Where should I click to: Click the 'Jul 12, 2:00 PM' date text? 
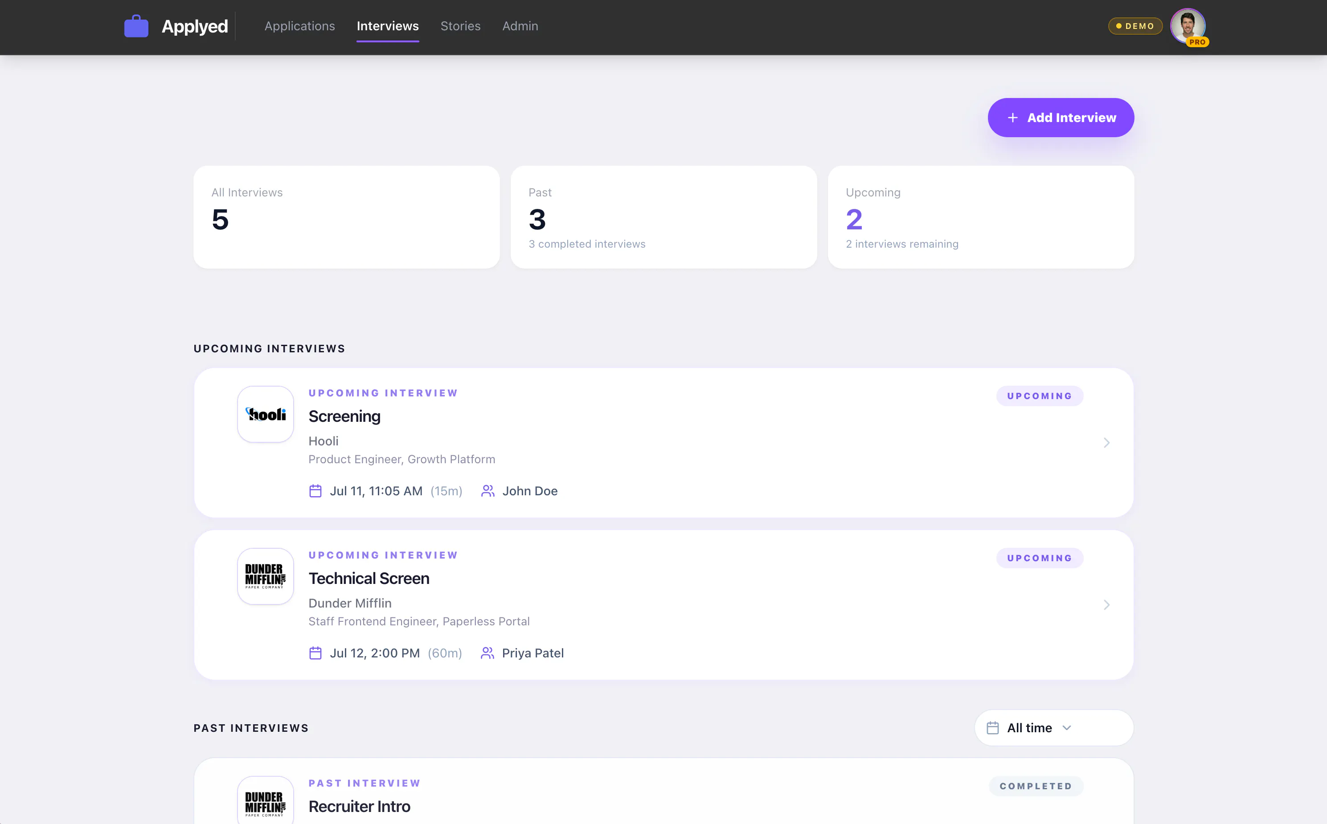point(375,653)
